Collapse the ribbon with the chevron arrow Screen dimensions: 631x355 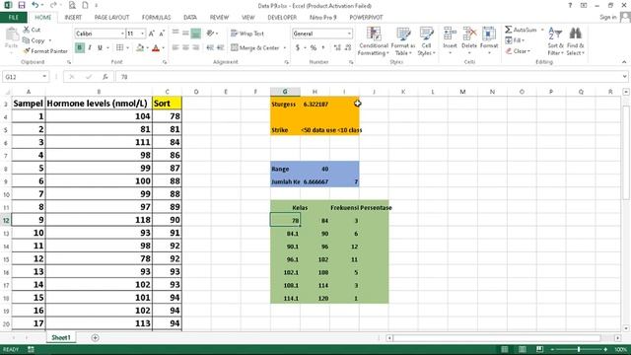[624, 62]
